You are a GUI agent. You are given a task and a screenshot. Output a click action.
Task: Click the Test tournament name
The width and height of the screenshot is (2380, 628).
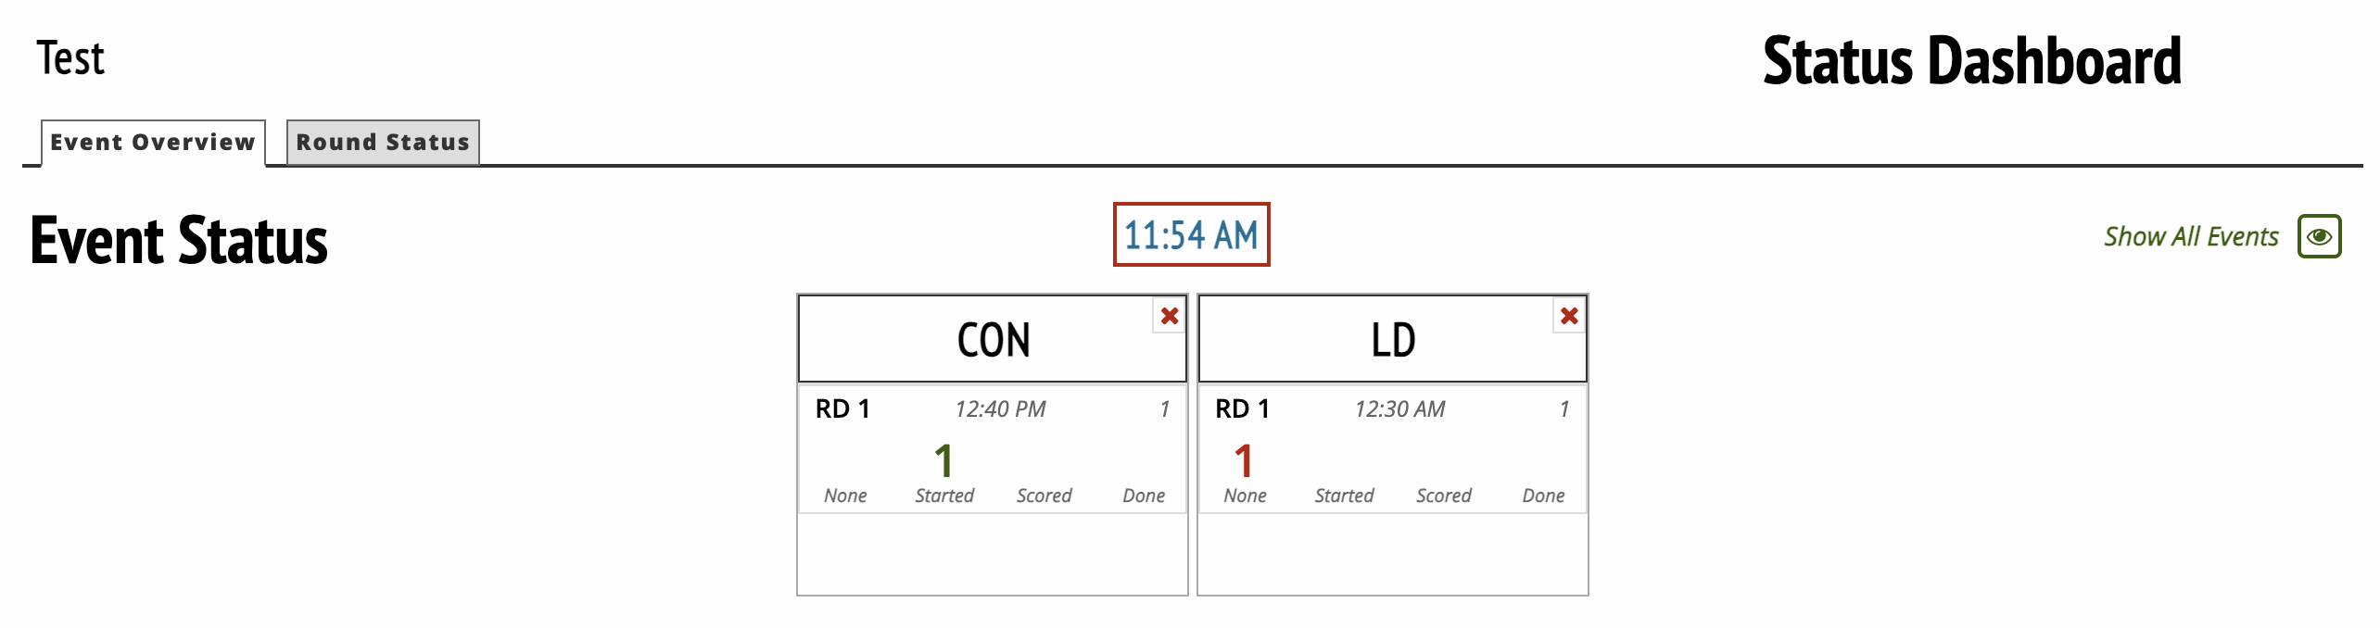point(70,58)
